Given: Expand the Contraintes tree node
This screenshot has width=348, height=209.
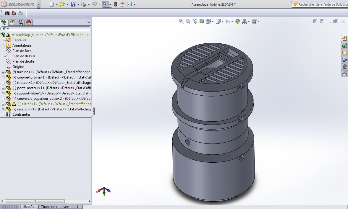Looking at the screenshot, I should (3, 115).
